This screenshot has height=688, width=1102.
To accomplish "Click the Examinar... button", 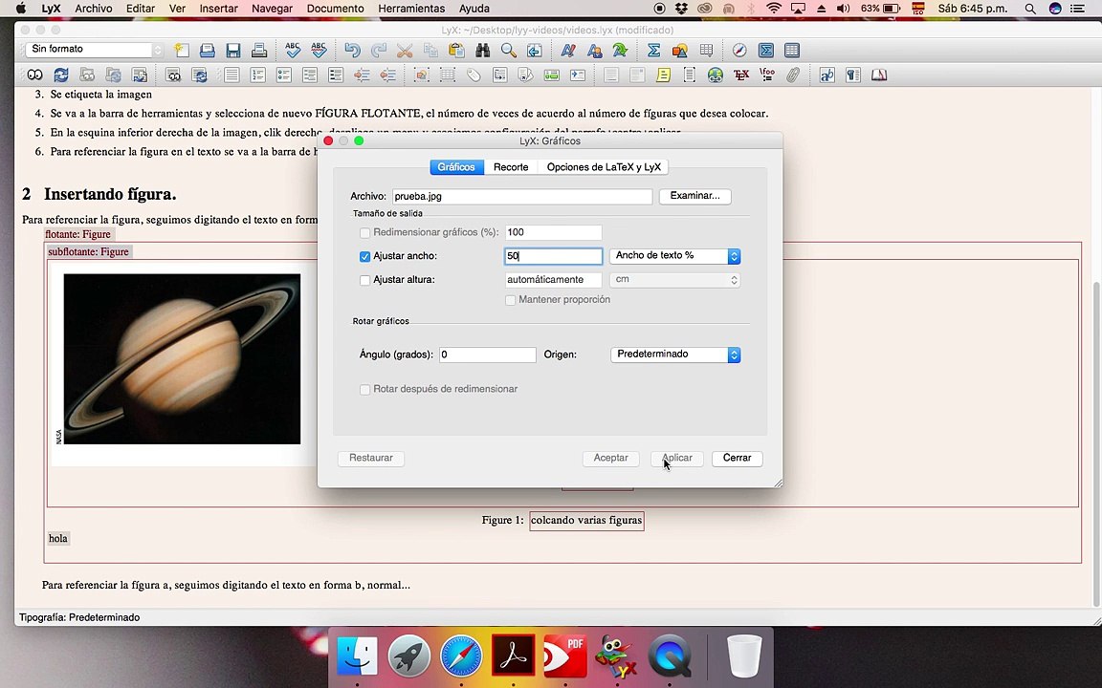I will [x=695, y=196].
